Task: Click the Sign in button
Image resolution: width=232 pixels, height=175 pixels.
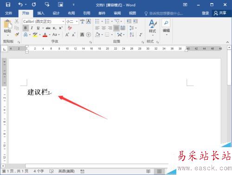Action: click(x=206, y=13)
